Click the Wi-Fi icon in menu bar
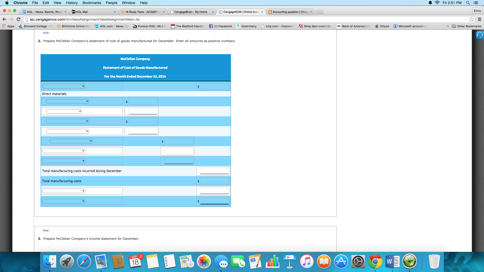 (437, 3)
